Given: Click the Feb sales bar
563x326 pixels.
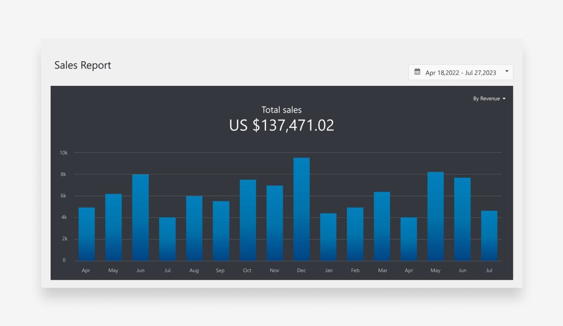Looking at the screenshot, I should (x=355, y=234).
